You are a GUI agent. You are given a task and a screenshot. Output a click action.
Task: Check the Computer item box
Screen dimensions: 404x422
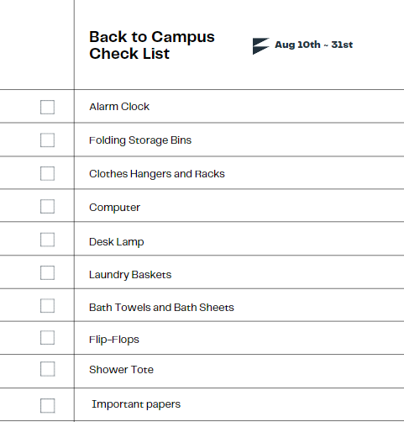[47, 206]
